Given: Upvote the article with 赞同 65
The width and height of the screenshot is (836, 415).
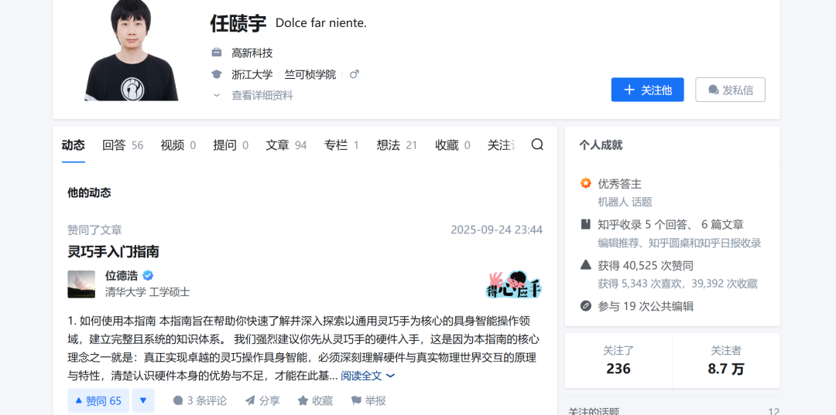Looking at the screenshot, I should tap(98, 400).
